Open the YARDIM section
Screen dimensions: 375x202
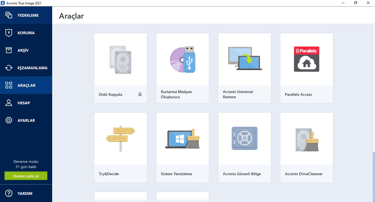(x=25, y=194)
